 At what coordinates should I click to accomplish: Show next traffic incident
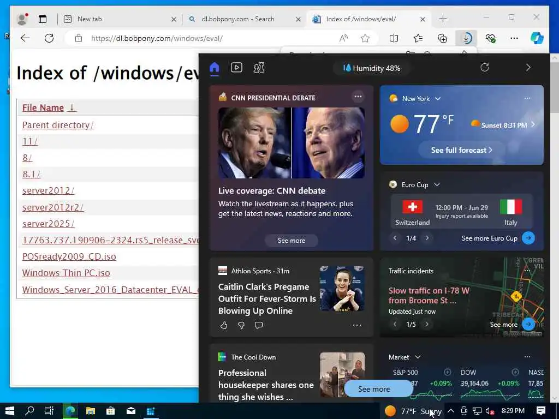click(427, 324)
